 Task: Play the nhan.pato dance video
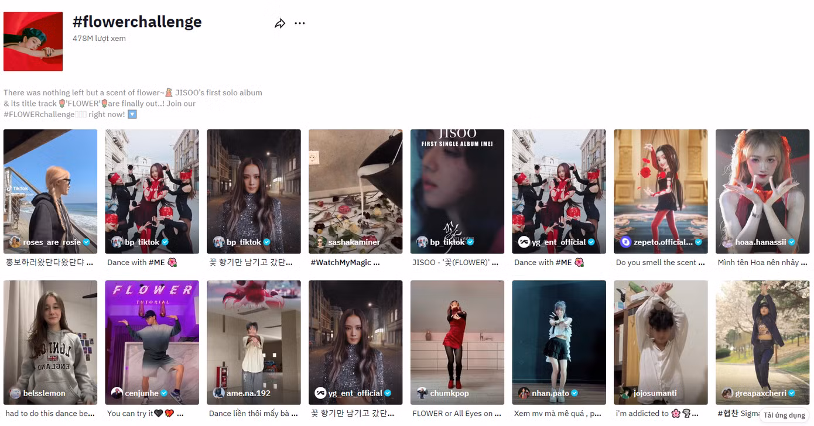(559, 342)
